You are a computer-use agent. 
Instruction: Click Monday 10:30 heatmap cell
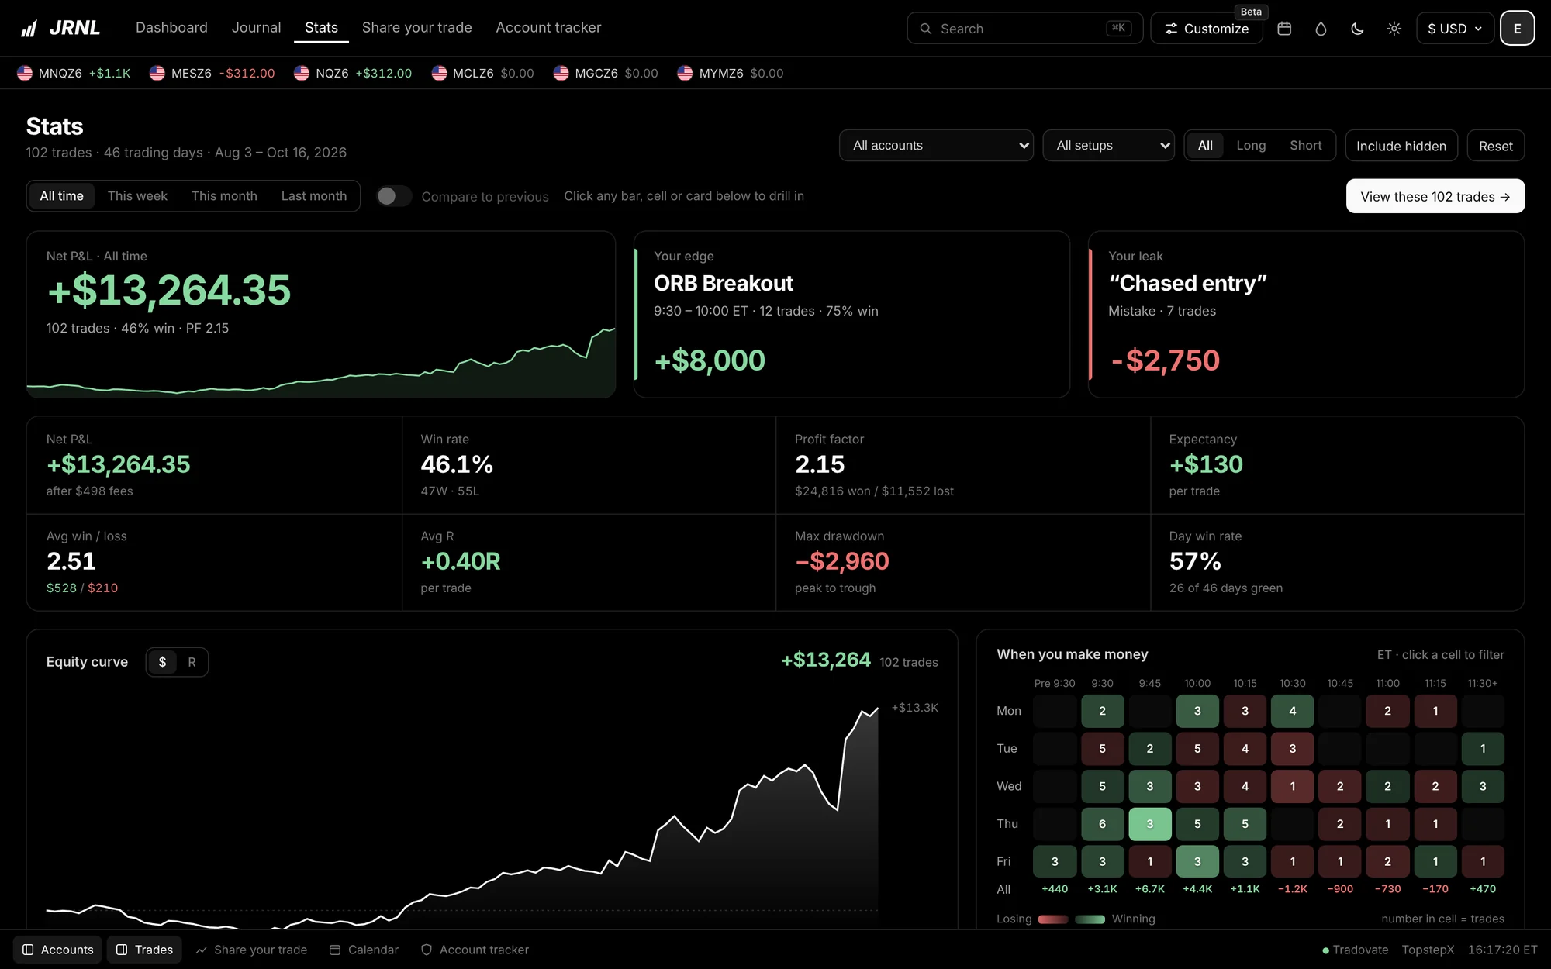tap(1293, 711)
